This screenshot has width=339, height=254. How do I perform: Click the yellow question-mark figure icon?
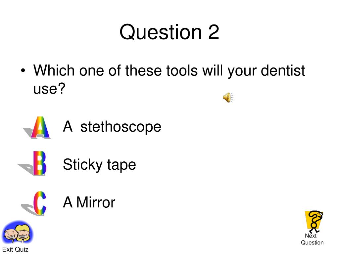tap(315, 222)
